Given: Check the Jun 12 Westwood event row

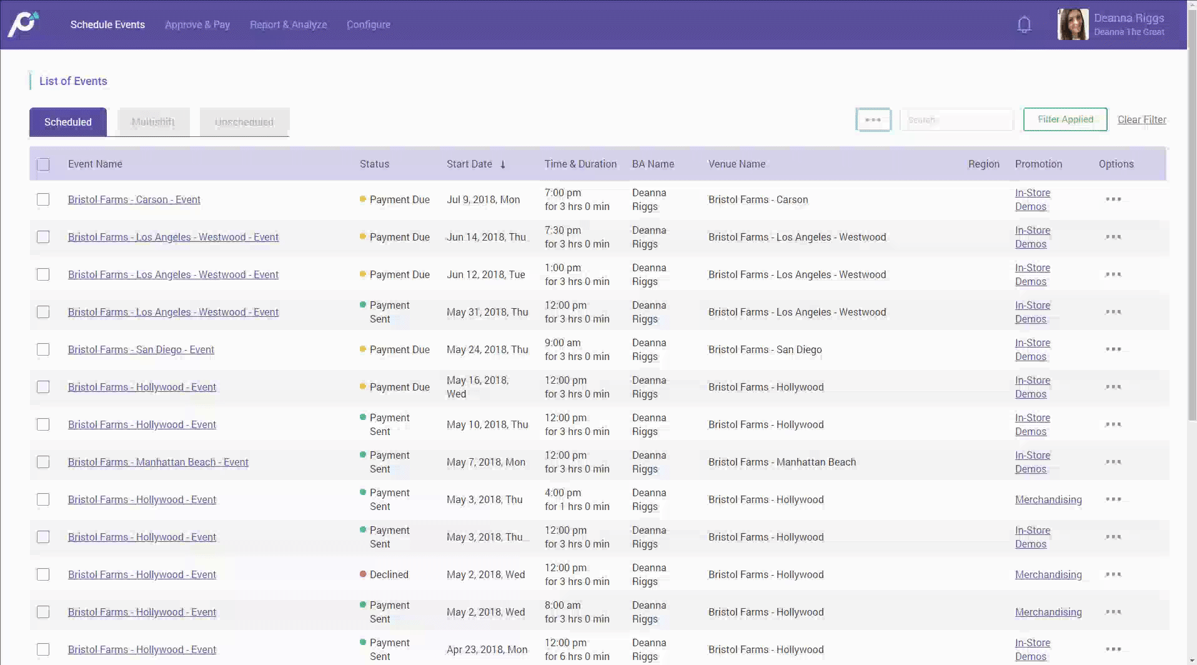Looking at the screenshot, I should pyautogui.click(x=43, y=274).
